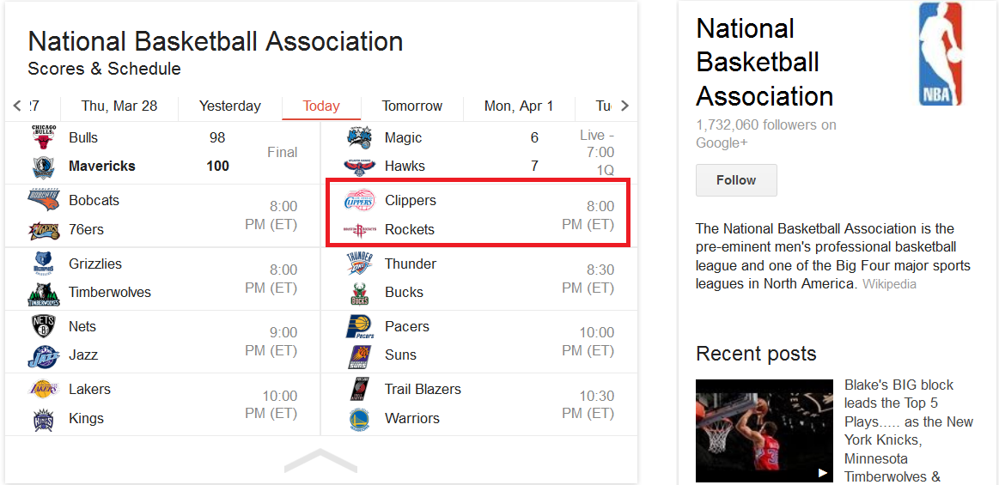Play Blake's BIG block video thumbnail

(x=764, y=430)
